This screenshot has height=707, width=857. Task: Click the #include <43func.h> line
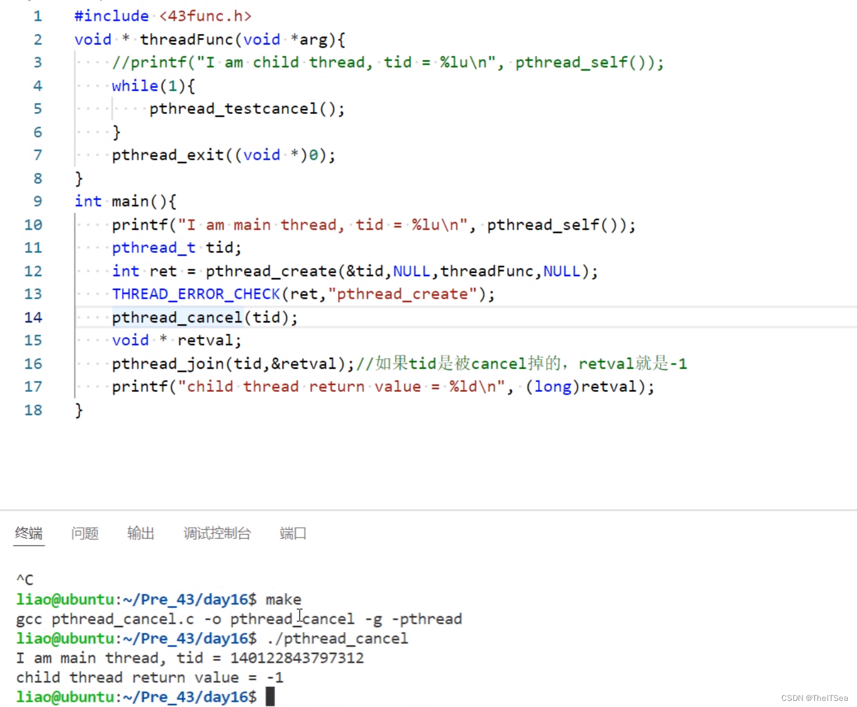tap(163, 16)
